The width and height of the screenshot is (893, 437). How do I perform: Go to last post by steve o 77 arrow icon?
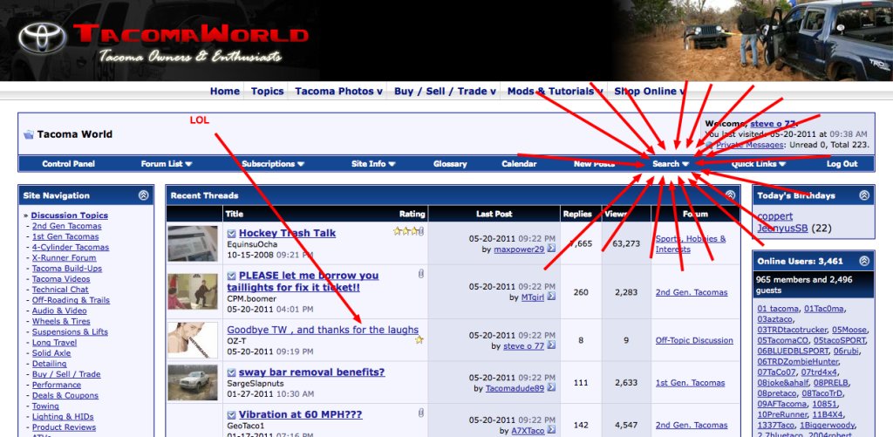551,345
